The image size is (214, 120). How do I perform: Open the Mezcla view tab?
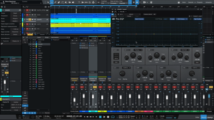click(204, 117)
